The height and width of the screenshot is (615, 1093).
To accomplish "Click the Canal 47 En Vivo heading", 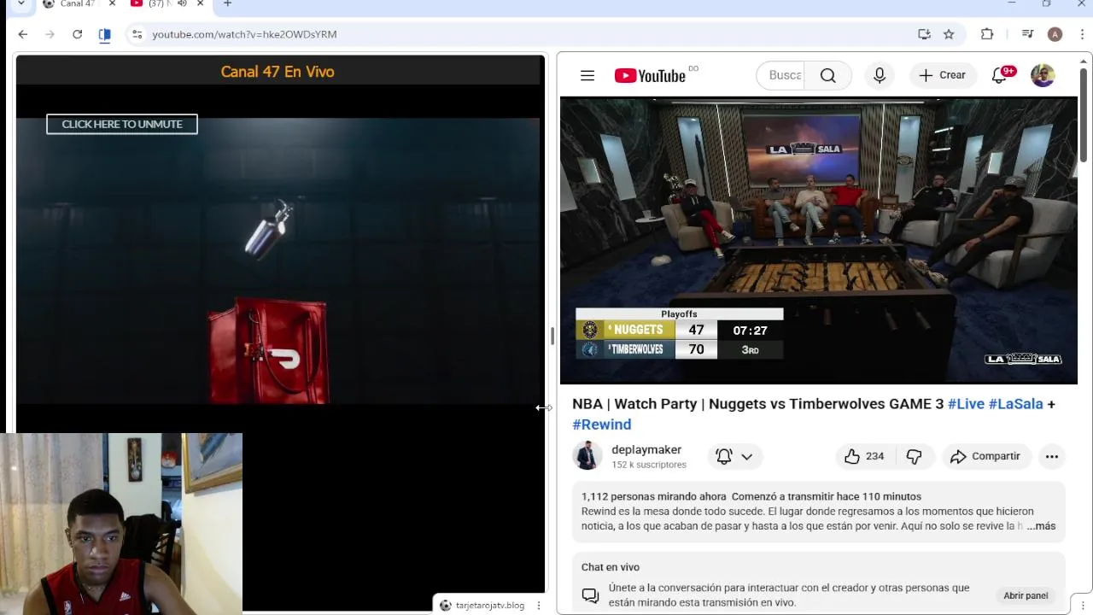I will click(x=278, y=72).
